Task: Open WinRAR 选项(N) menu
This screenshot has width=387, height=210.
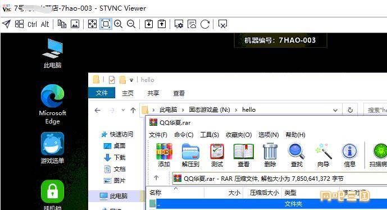Action: click(x=268, y=135)
